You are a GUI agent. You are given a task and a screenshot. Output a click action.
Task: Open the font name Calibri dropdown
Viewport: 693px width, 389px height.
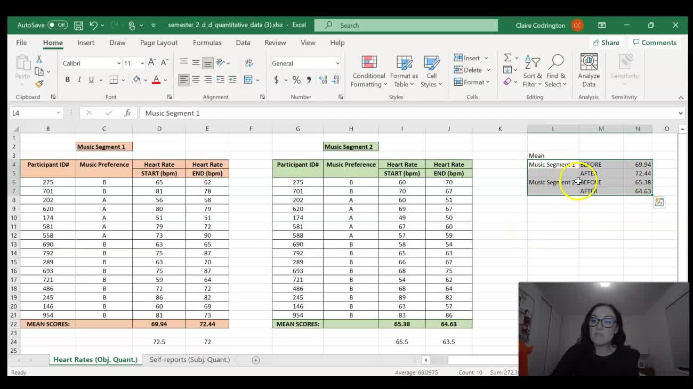click(118, 63)
